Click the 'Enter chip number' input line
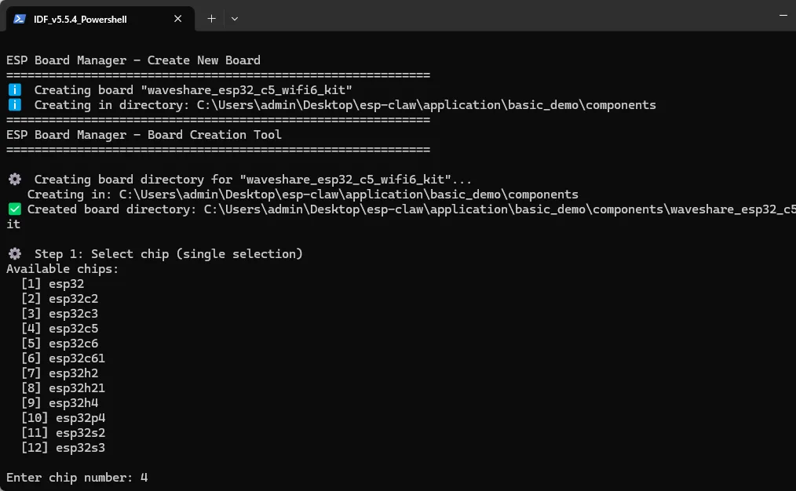The width and height of the screenshot is (796, 491). point(77,478)
